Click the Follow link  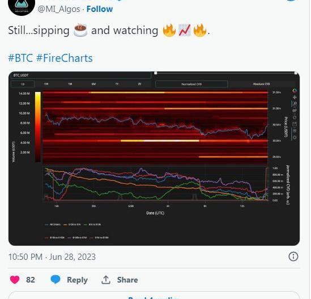[x=100, y=9]
